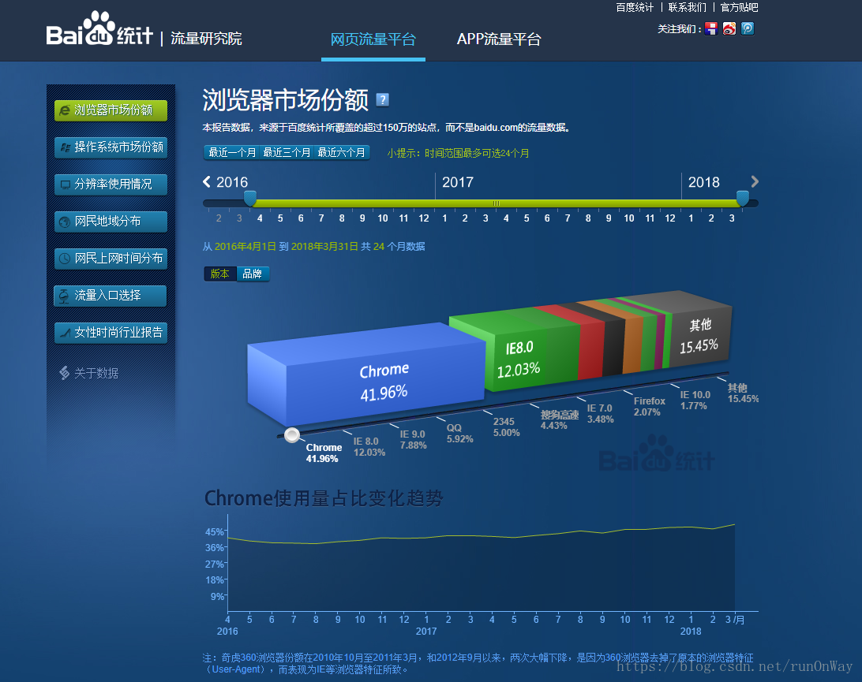Open the 分辨率使用情况 report
This screenshot has height=682, width=862.
[x=111, y=184]
